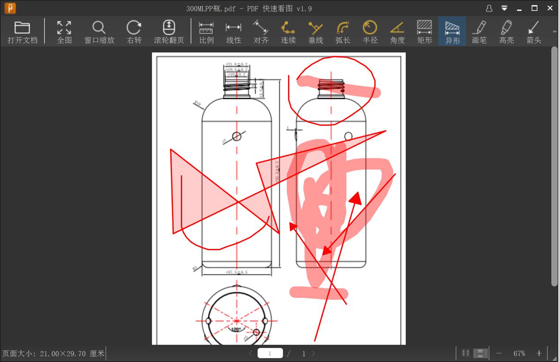Open the single-page layout view selector
Image resolution: width=559 pixels, height=362 pixels.
[480, 353]
